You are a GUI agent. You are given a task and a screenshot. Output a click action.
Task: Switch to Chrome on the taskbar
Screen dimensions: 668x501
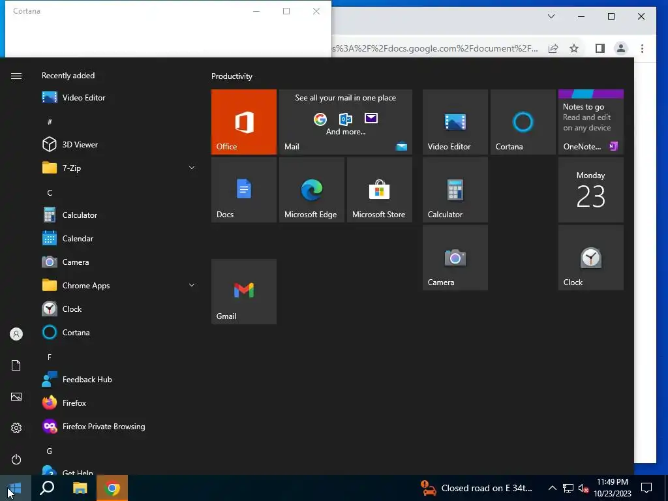pos(112,488)
